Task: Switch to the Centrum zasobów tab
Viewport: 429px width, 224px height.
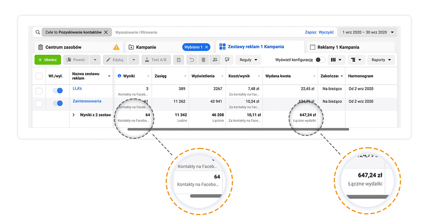Action: point(79,47)
